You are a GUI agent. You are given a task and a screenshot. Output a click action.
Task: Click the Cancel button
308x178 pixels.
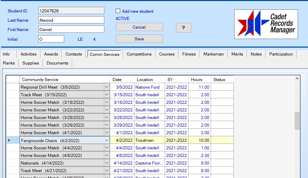139,27
